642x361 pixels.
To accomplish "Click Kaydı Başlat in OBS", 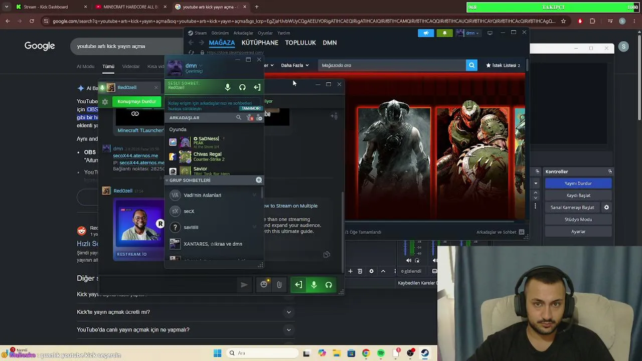I will 578,196.
